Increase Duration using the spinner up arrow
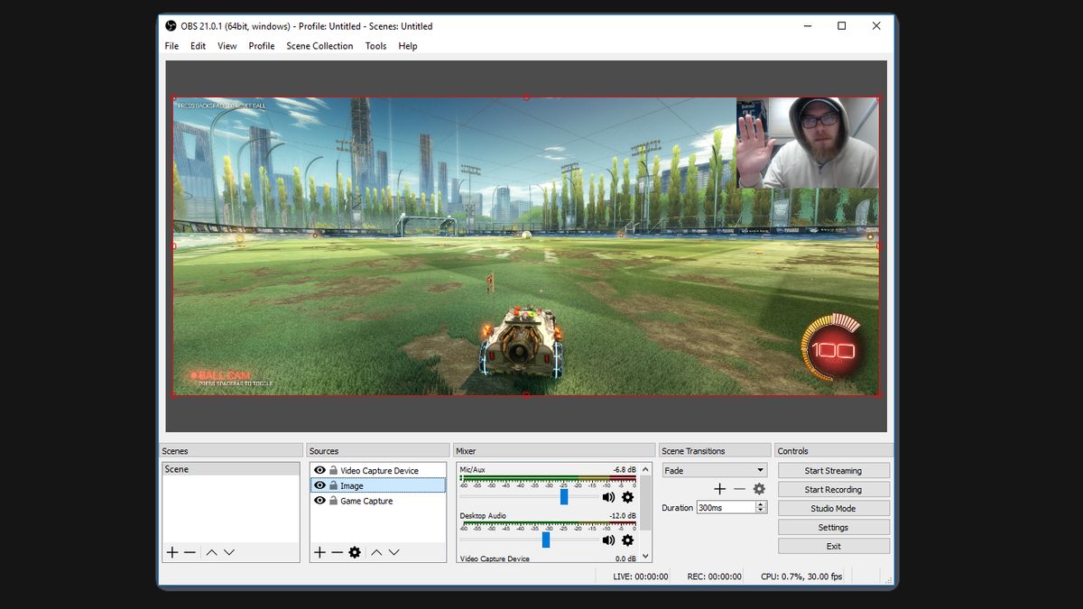Image resolution: width=1083 pixels, height=609 pixels. 761,504
